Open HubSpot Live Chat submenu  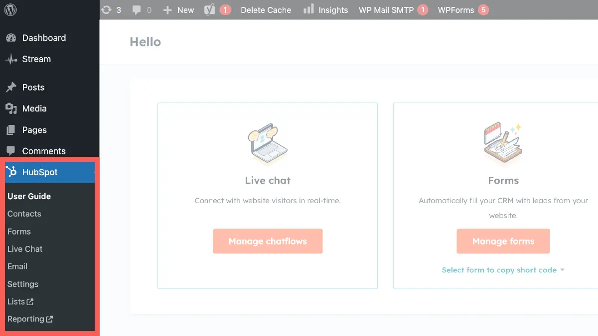(x=25, y=249)
